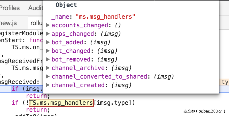The height and width of the screenshot is (116, 229).
Task: Expand the channel_archive property arrow
Action: [x=48, y=68]
